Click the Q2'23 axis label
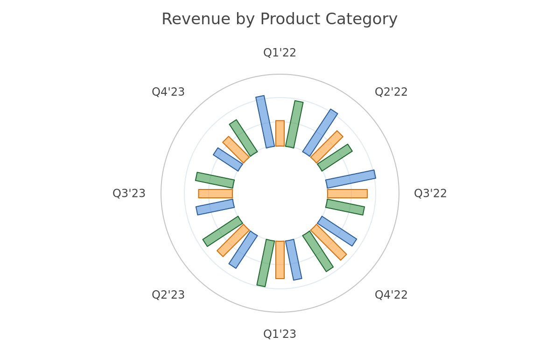The image size is (560, 350). coord(168,295)
